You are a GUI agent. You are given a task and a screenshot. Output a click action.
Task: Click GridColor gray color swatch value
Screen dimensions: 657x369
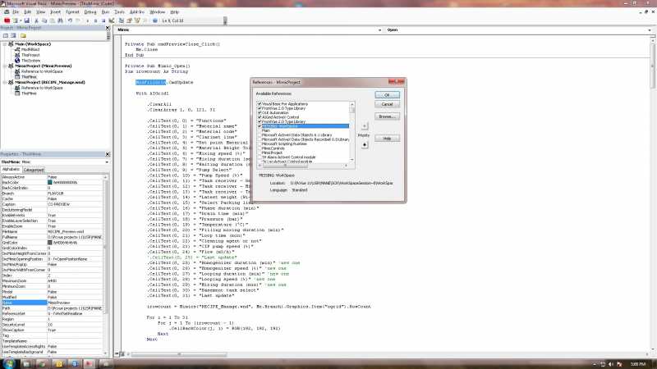[x=50, y=243]
